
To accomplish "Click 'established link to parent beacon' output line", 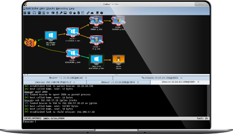I will click(59, 86).
